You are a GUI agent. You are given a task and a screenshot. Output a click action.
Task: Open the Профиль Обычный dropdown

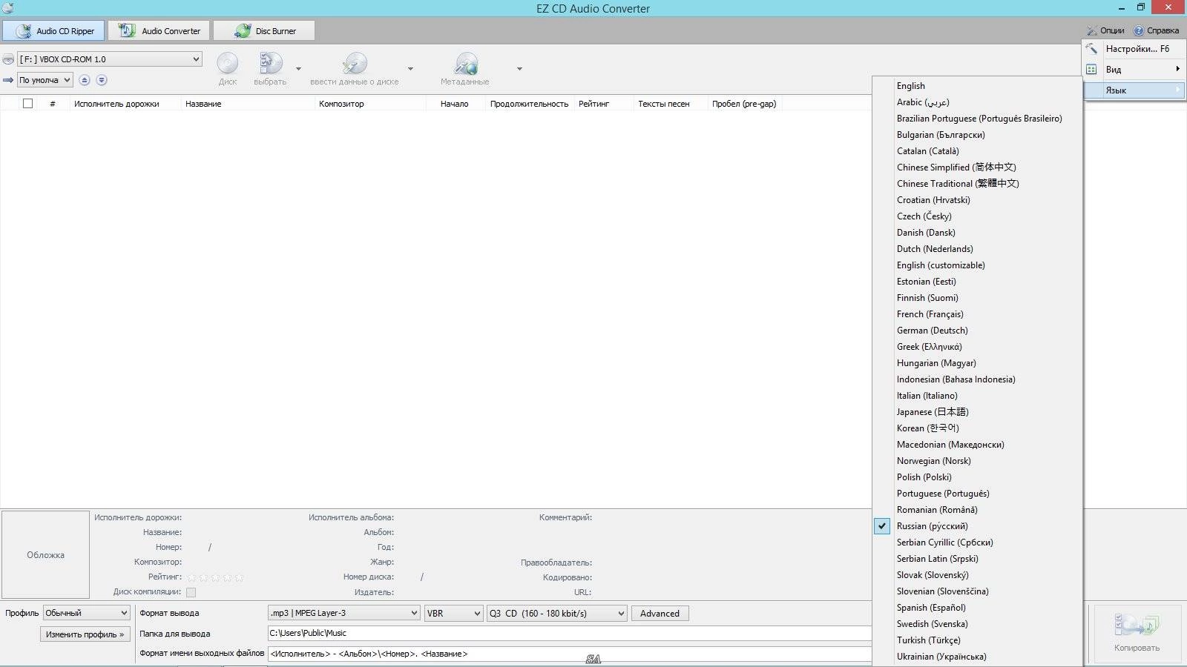87,613
